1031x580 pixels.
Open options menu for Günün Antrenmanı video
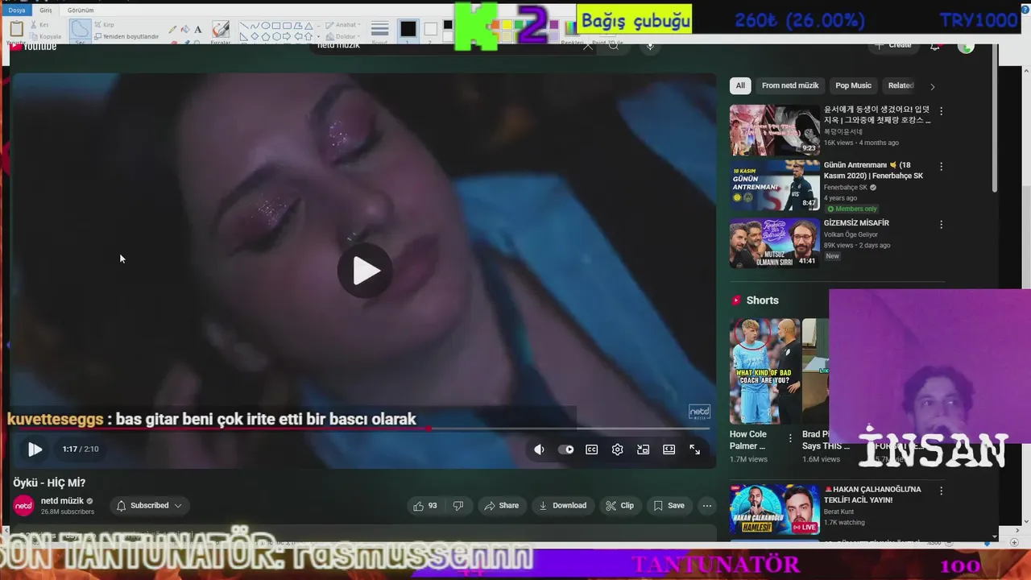(x=941, y=167)
